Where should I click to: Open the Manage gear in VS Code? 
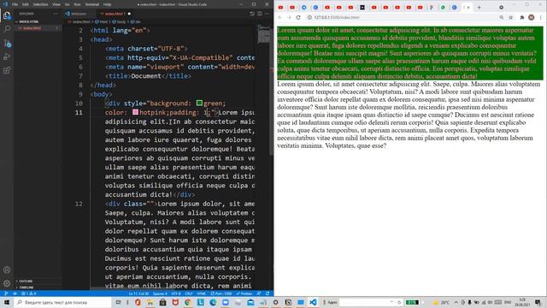(x=7, y=283)
